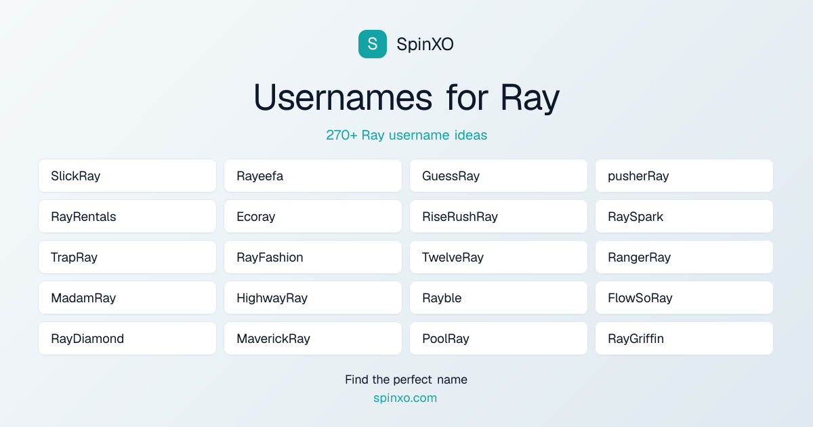Choose the RayFashion username
This screenshot has width=813, height=427.
[313, 257]
